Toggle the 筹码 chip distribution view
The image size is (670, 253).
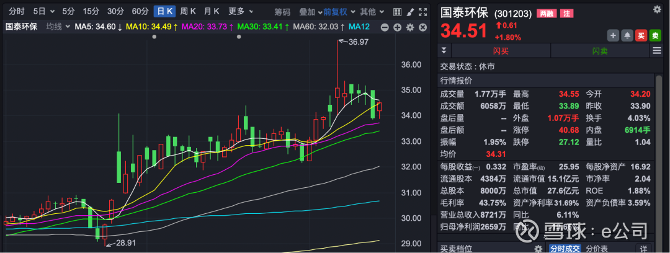(x=282, y=12)
